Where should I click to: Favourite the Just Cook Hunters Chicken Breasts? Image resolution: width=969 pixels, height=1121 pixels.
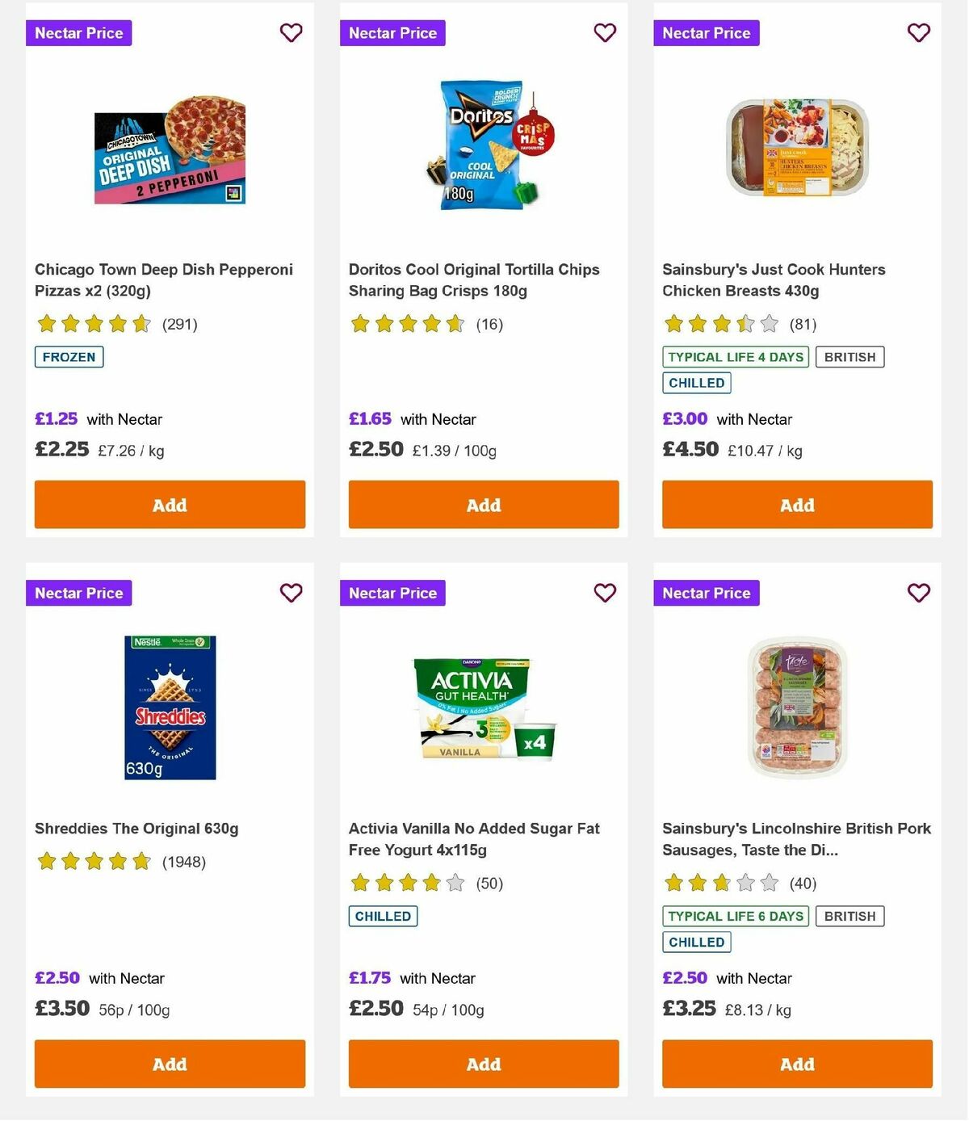pos(918,33)
